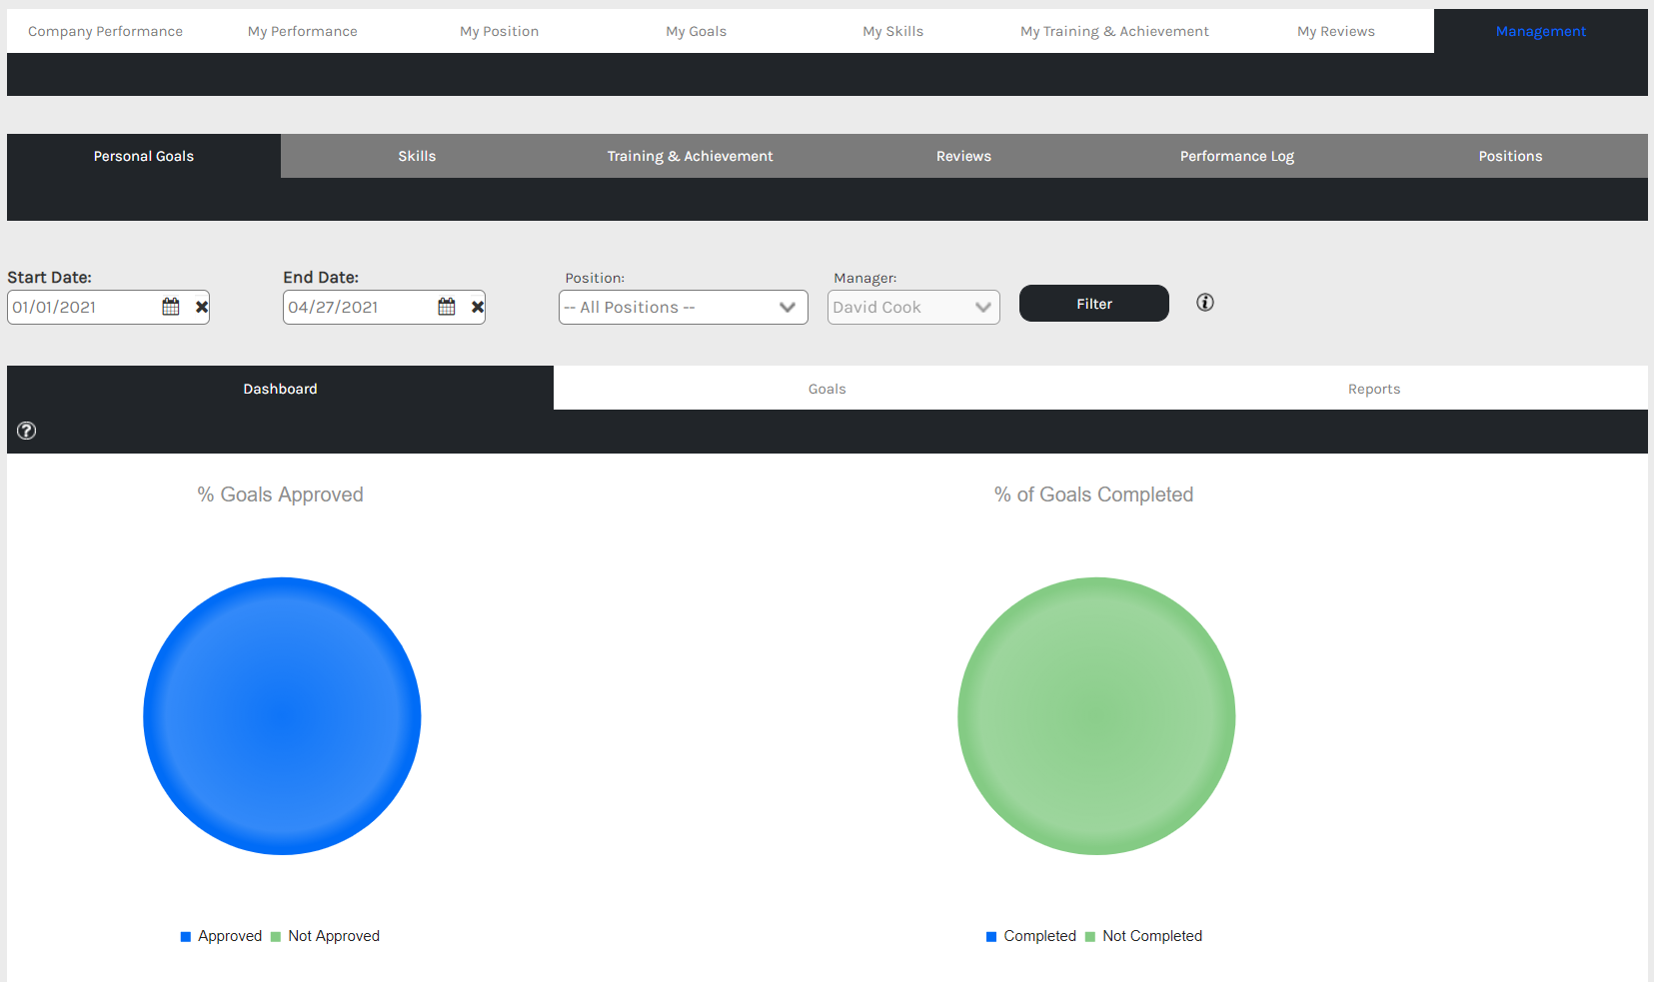Open the Reports tab
The height and width of the screenshot is (982, 1654).
(1373, 389)
